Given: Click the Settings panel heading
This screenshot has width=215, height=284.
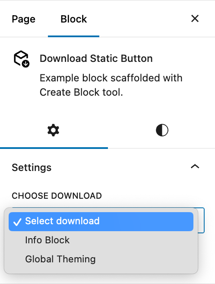Looking at the screenshot, I should 32,168.
